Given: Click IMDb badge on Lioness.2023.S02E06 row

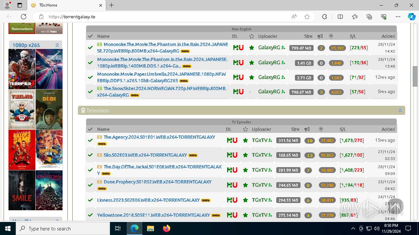Looking at the screenshot, I should click(206, 200).
